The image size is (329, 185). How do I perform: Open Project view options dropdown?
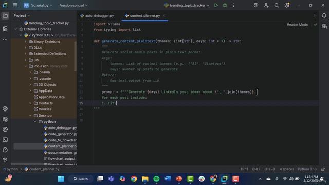22,16
